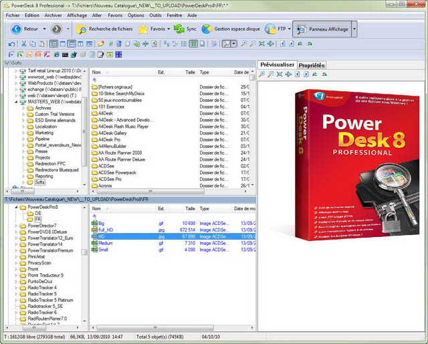Click previous page icon in main toolbar

[x=282, y=44]
